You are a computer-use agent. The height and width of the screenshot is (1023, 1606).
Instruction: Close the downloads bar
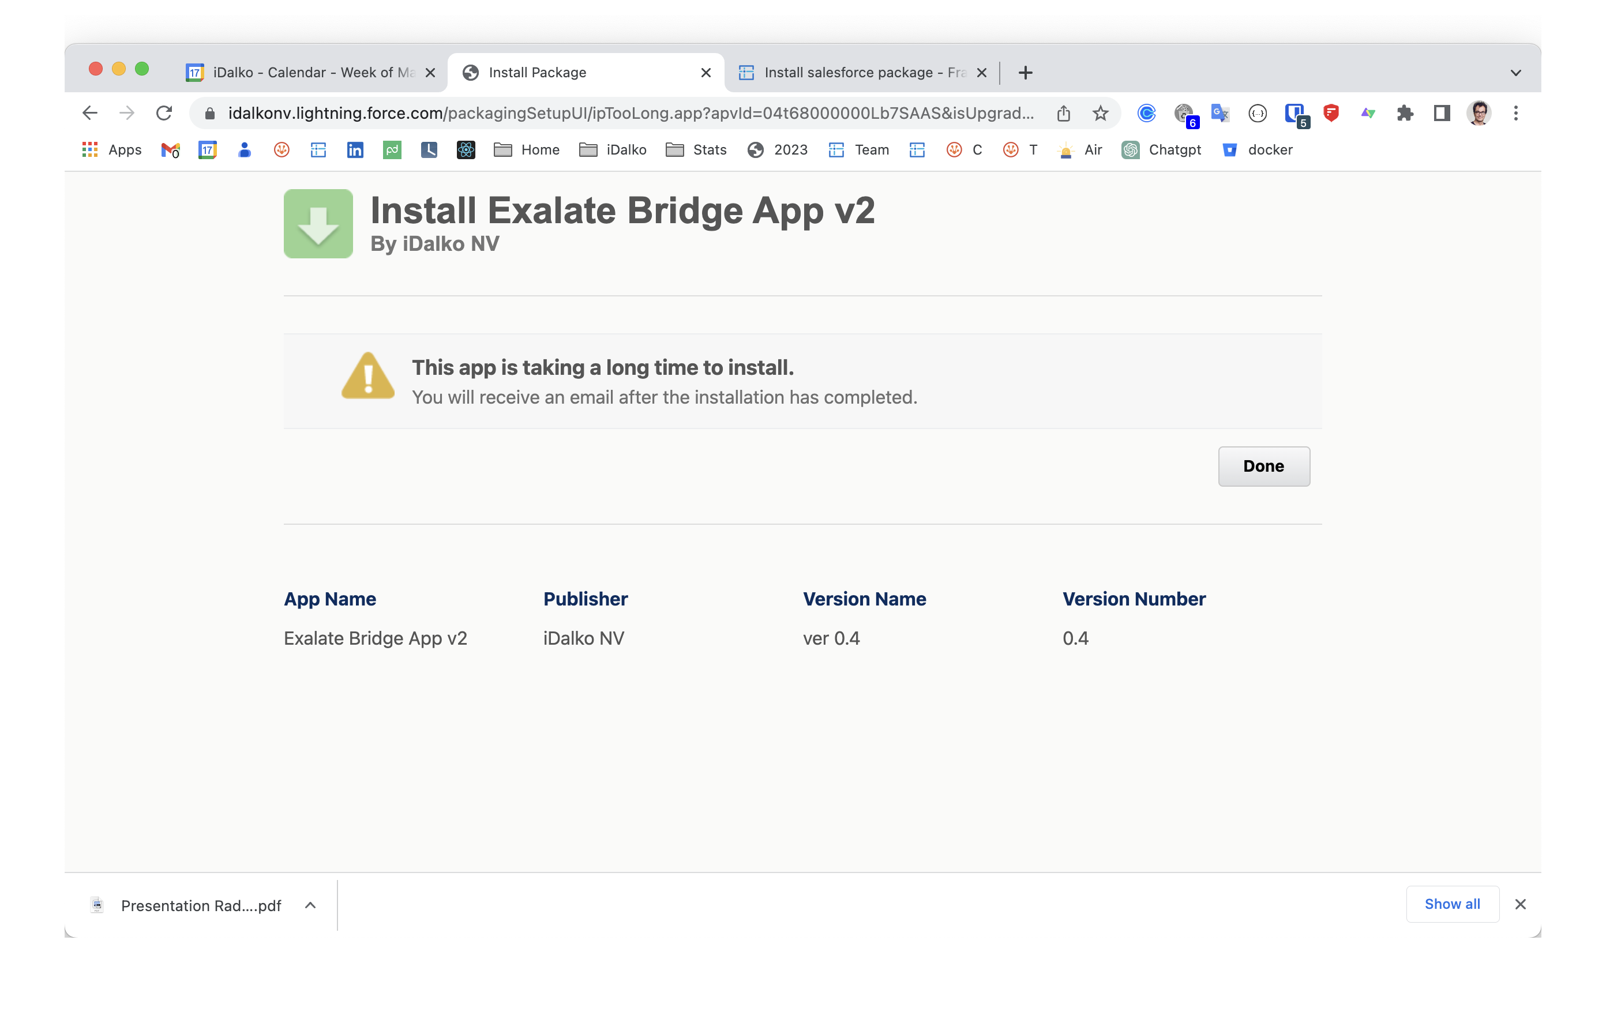click(1520, 904)
